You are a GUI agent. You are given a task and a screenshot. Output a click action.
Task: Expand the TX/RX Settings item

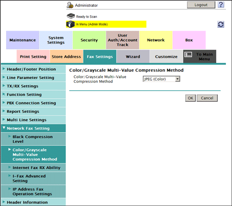pos(33,86)
